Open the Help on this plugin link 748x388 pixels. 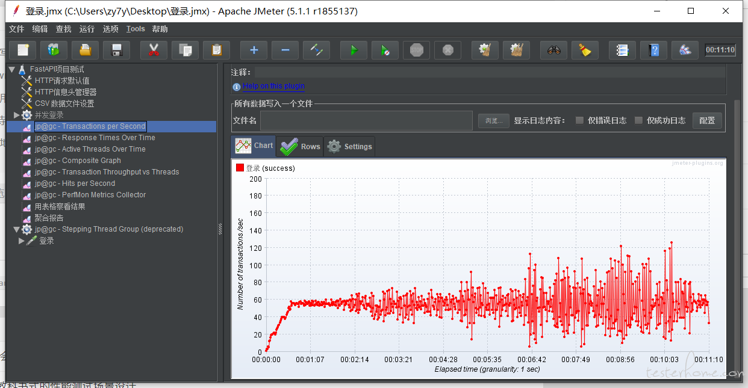pos(274,86)
